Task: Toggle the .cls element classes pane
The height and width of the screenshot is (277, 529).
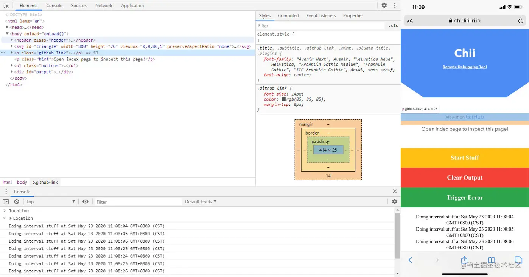Action: coord(393,25)
